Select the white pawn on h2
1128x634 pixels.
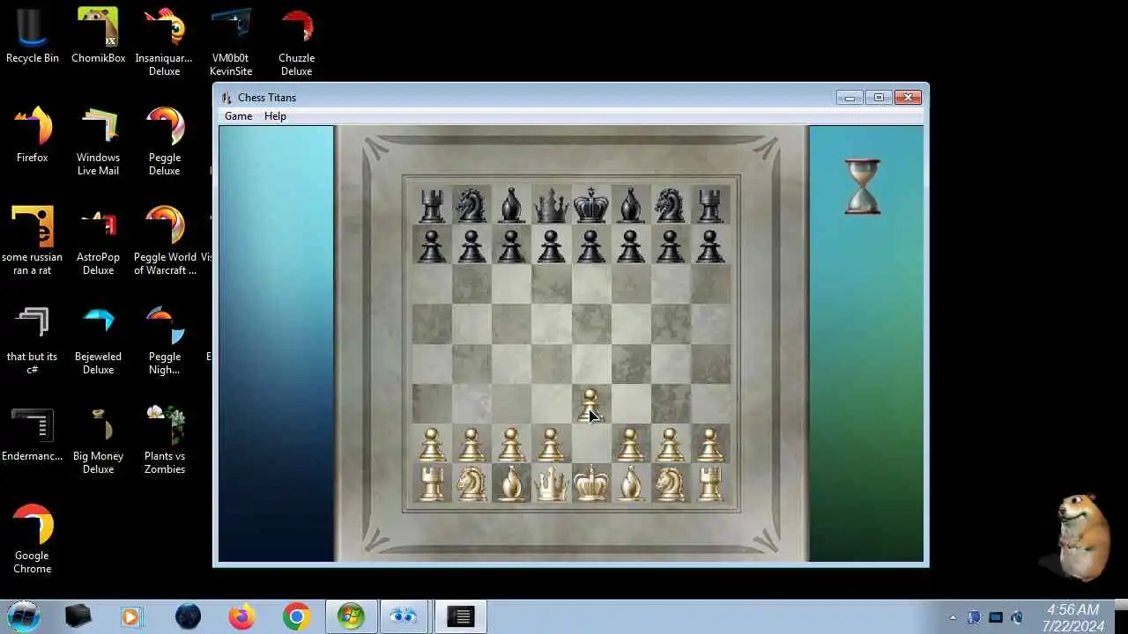[x=710, y=444]
